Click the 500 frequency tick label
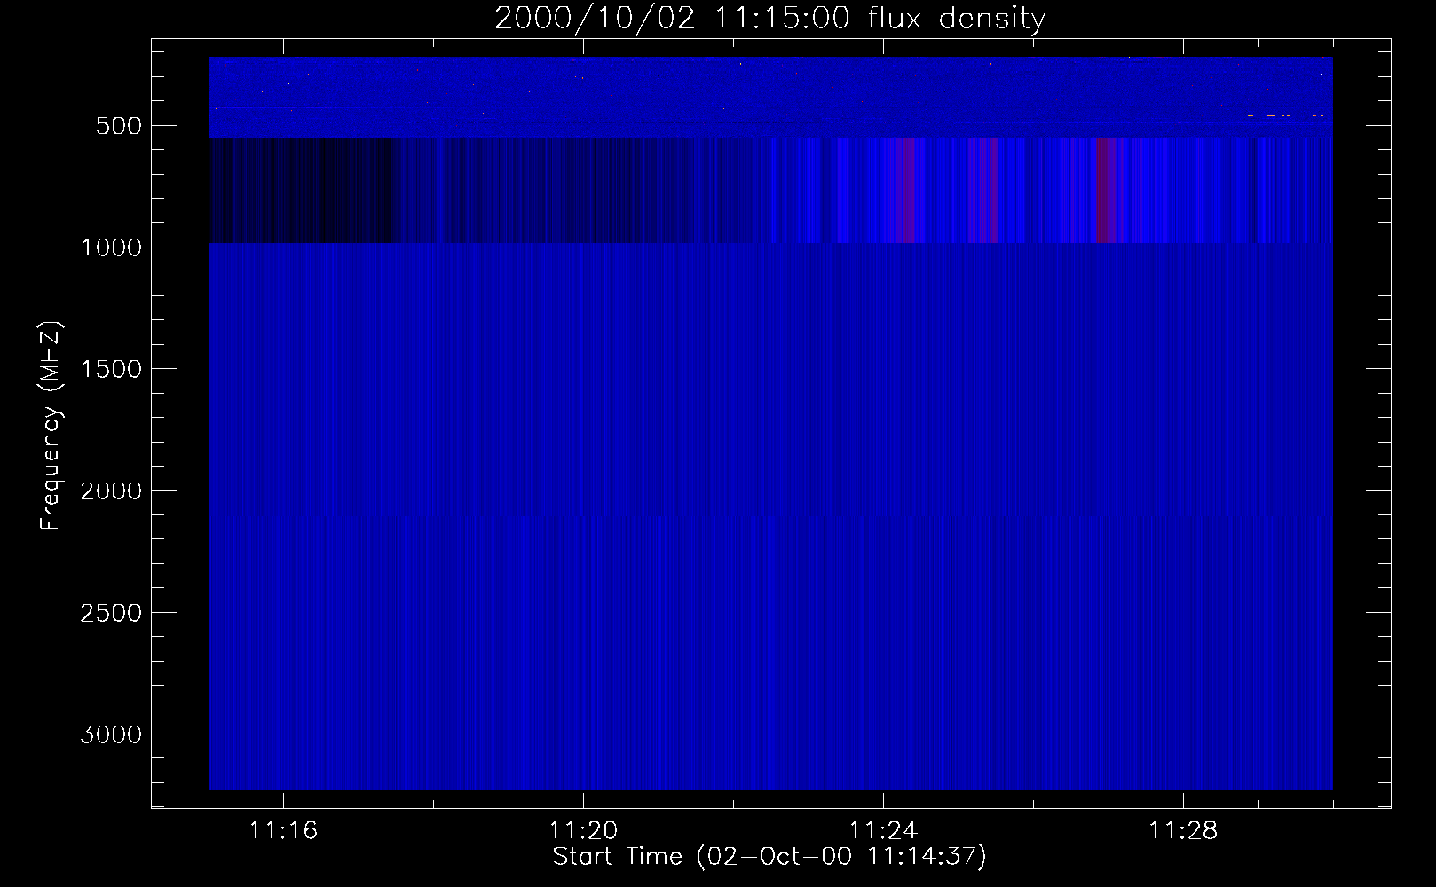Screen dimensions: 1436x887 click(x=119, y=126)
